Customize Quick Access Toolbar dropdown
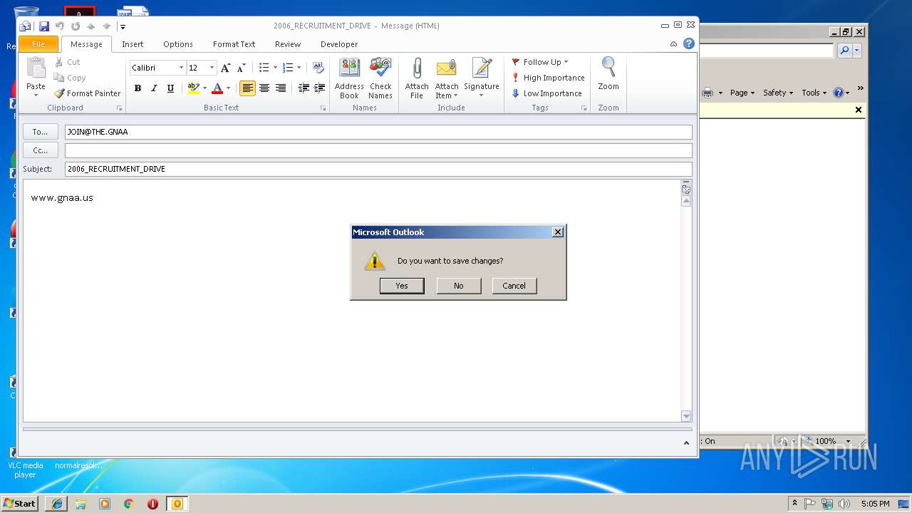Image resolution: width=912 pixels, height=513 pixels. (x=123, y=27)
